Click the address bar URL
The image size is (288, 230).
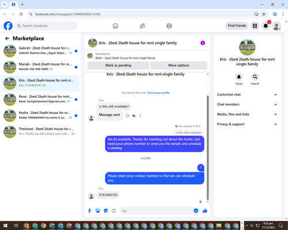[67, 14]
